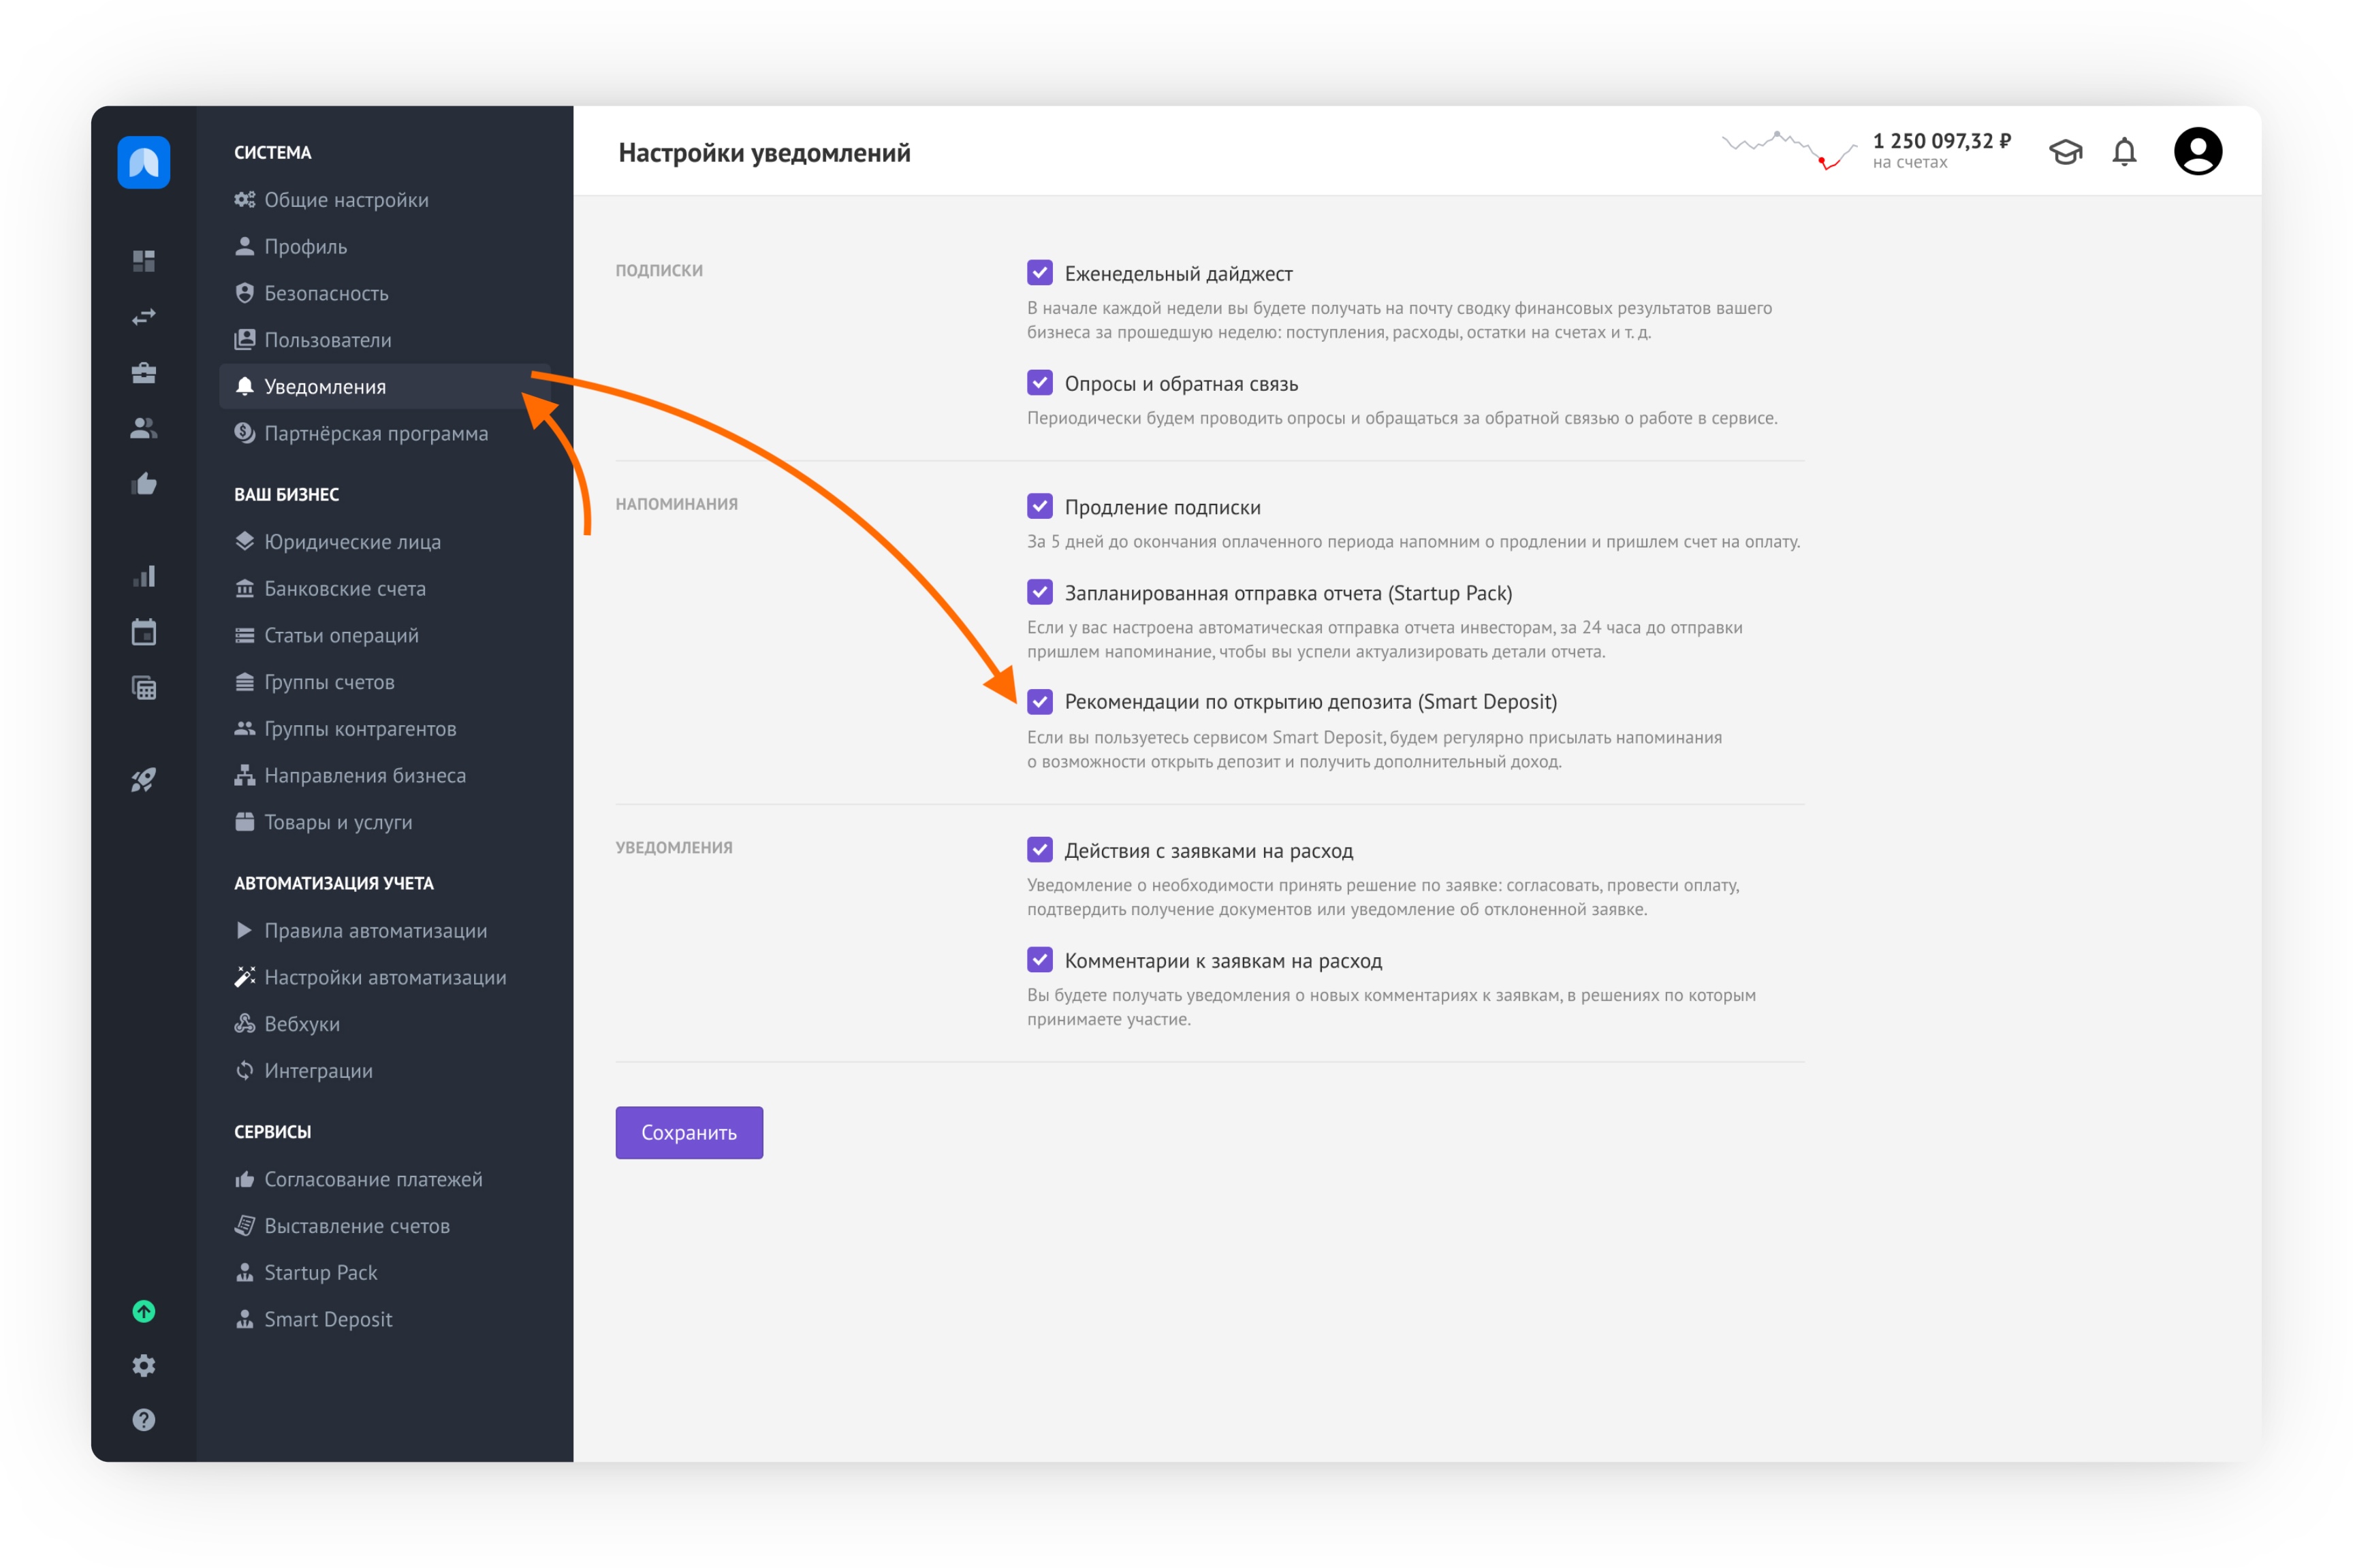Viewport: 2353px width, 1568px height.
Task: Open Пользователи menu item
Action: 385,340
